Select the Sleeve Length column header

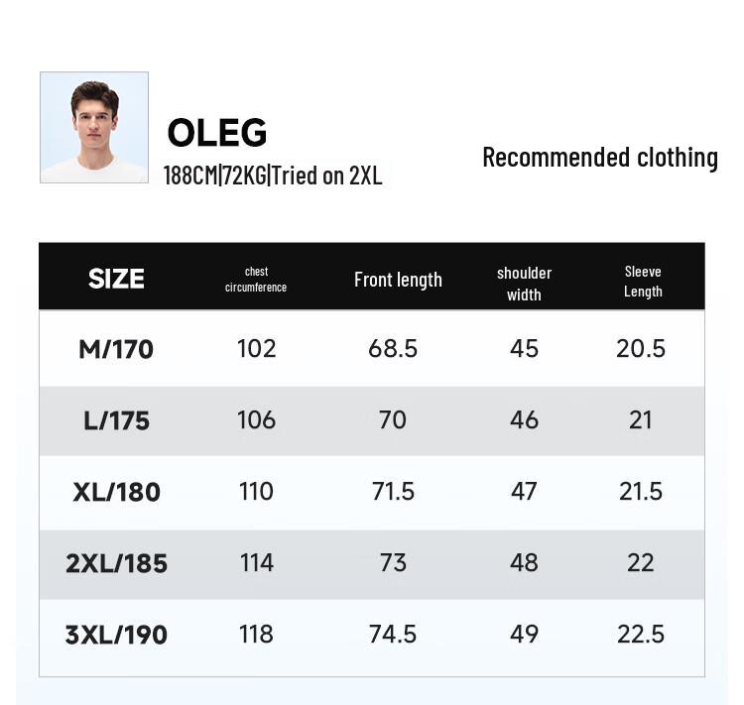pos(643,281)
